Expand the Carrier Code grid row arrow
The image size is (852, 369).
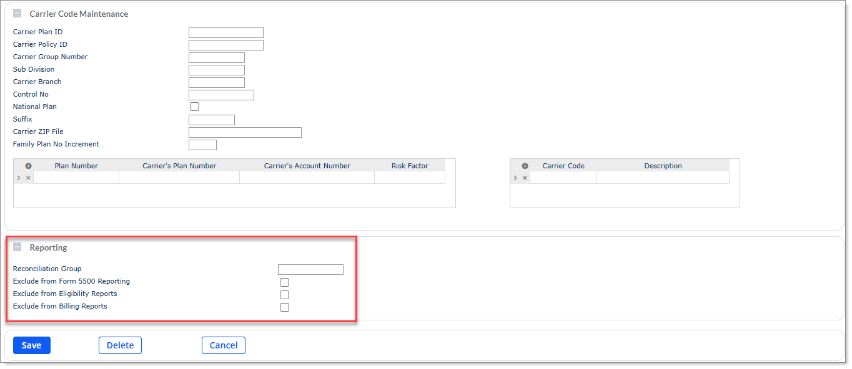[x=515, y=178]
